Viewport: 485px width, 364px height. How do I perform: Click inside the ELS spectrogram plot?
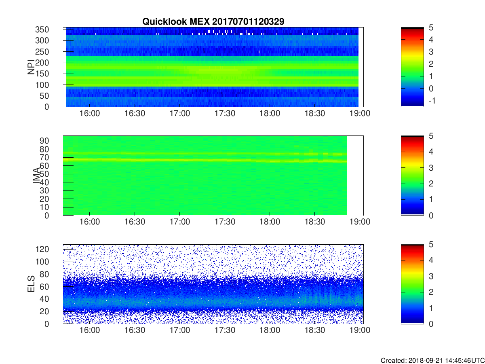click(213, 284)
